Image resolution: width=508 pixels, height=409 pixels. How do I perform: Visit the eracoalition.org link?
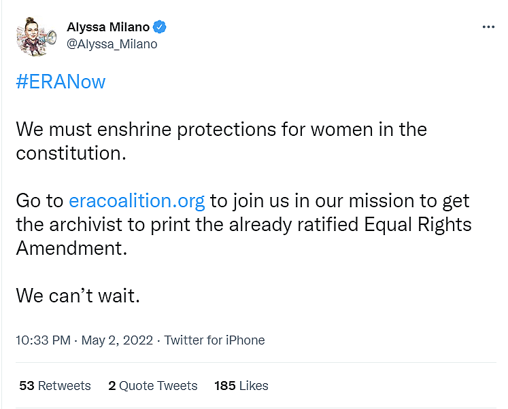[x=137, y=201]
